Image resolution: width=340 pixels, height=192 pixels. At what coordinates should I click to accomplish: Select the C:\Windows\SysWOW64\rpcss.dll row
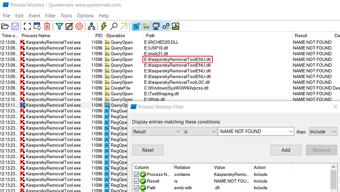(176, 88)
